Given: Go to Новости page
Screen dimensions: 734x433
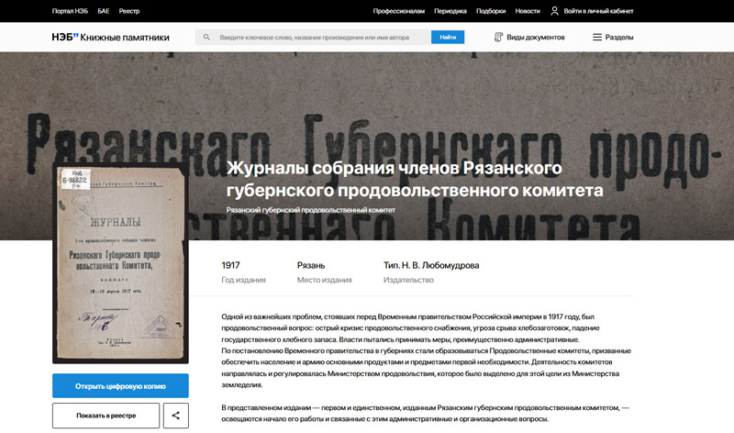Looking at the screenshot, I should (528, 11).
